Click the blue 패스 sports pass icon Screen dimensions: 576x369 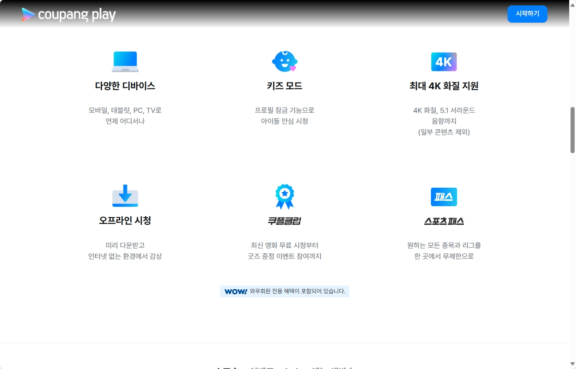point(444,197)
